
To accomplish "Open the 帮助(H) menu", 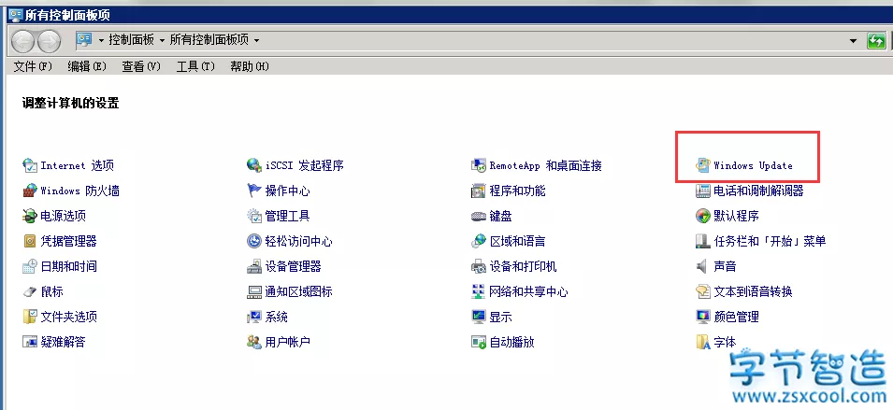I will (x=250, y=66).
